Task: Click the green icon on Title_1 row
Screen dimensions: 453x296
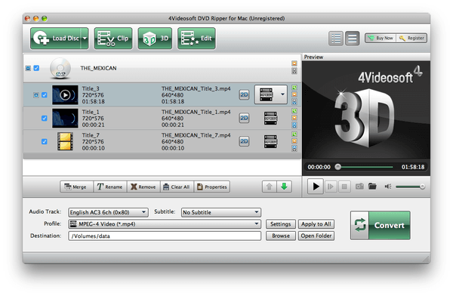Action: [294, 111]
